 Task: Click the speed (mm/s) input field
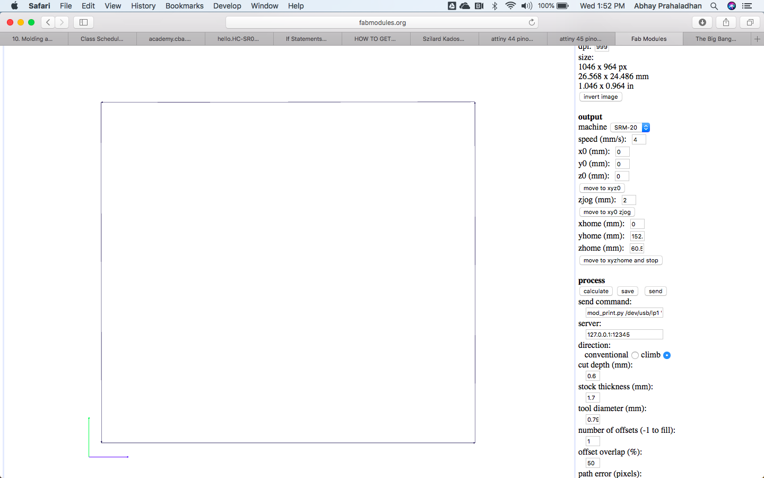tap(639, 140)
